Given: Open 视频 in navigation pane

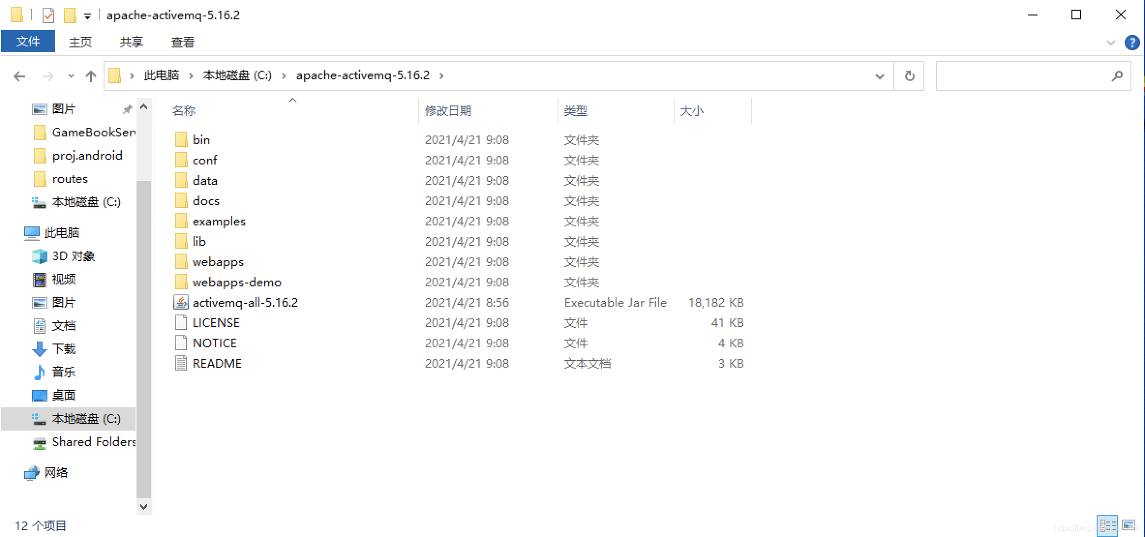Looking at the screenshot, I should point(63,279).
